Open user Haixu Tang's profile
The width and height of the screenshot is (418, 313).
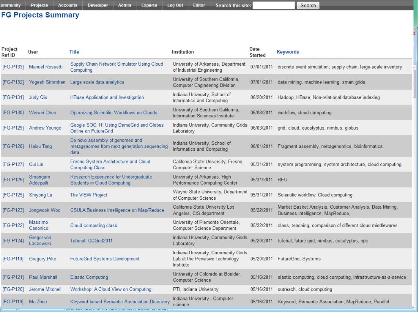tap(40, 146)
